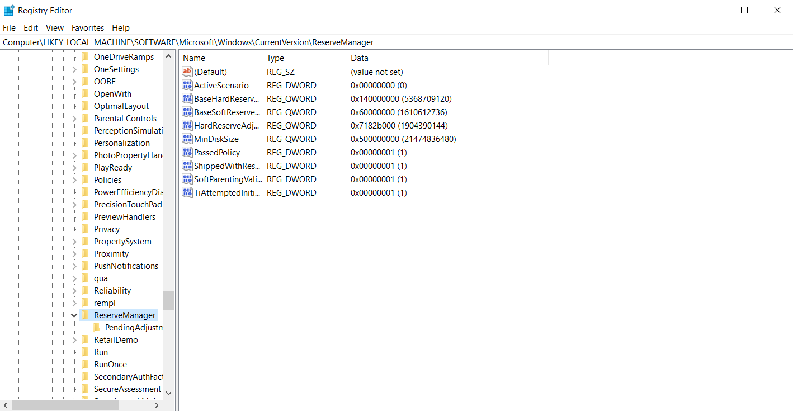This screenshot has width=793, height=411.
Task: Expand the PropertySystem key
Action: 74,242
